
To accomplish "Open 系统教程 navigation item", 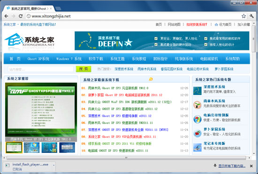I will click(x=139, y=59).
